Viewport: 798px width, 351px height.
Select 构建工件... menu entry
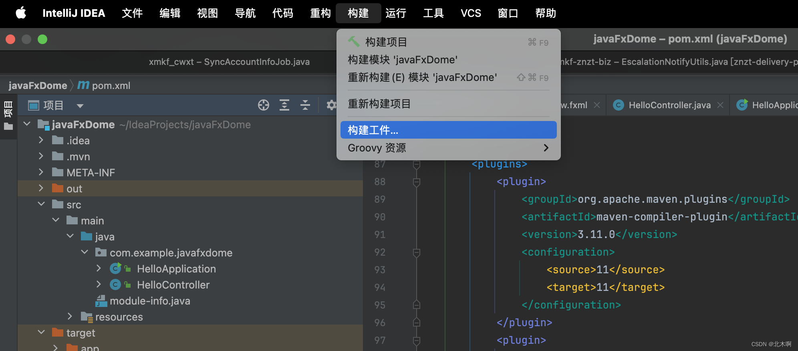click(448, 130)
